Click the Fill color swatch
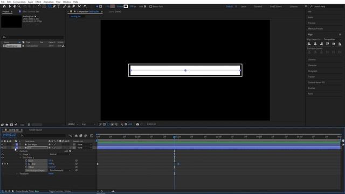345x194 pixels. tap(113, 6)
